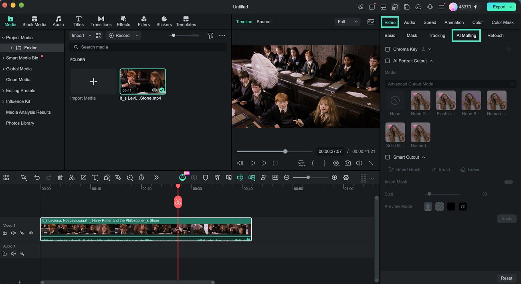The width and height of the screenshot is (521, 284).
Task: Click the Smart Brush tool
Action: [404, 169]
